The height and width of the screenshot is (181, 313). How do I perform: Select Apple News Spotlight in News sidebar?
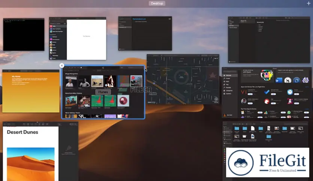[58, 31]
